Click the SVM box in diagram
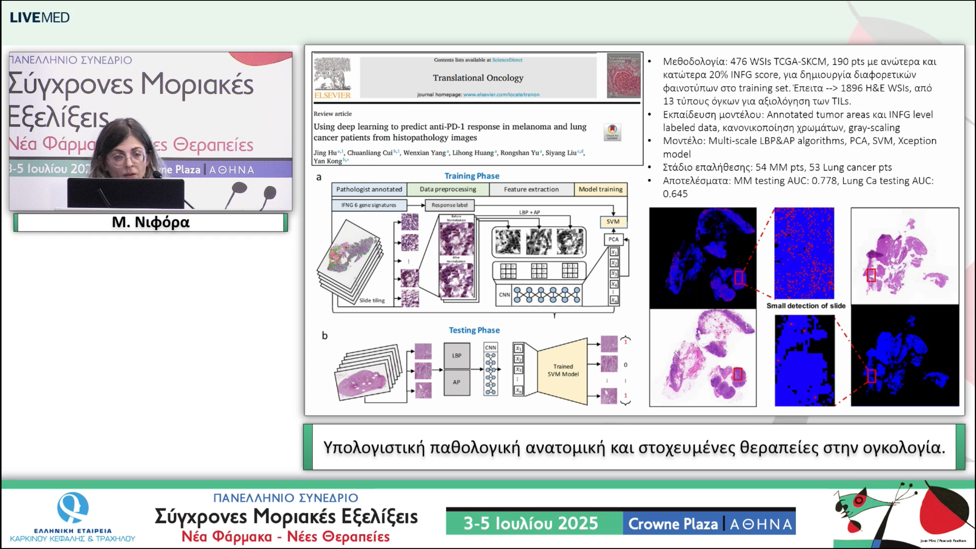The width and height of the screenshot is (976, 549). click(x=613, y=222)
